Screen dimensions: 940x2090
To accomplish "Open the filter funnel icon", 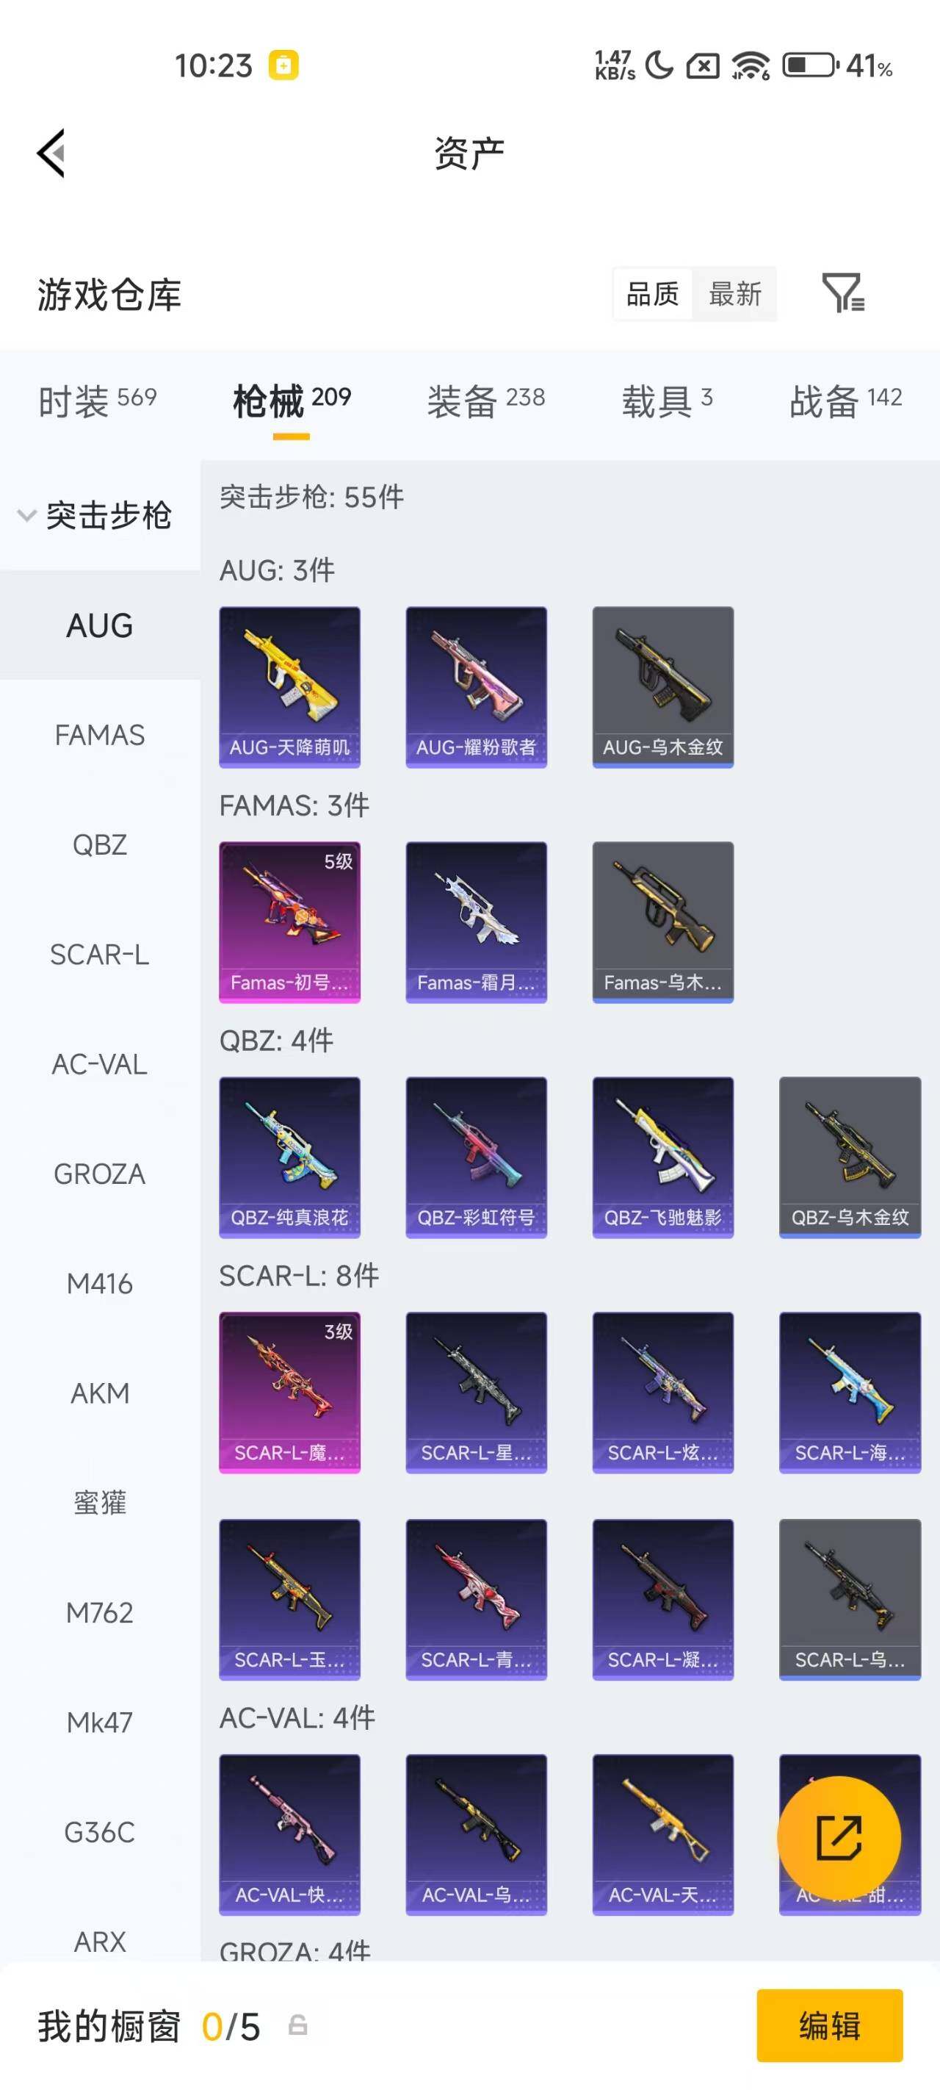I will pyautogui.click(x=842, y=293).
